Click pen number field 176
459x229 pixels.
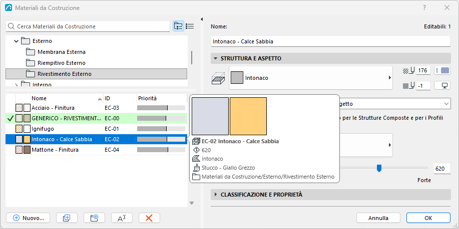tap(423, 70)
